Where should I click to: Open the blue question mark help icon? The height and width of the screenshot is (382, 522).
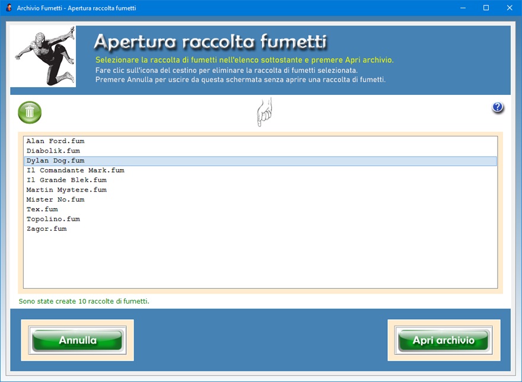coord(498,107)
